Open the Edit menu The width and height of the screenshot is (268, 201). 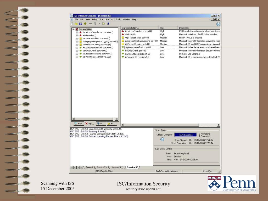[82, 19]
